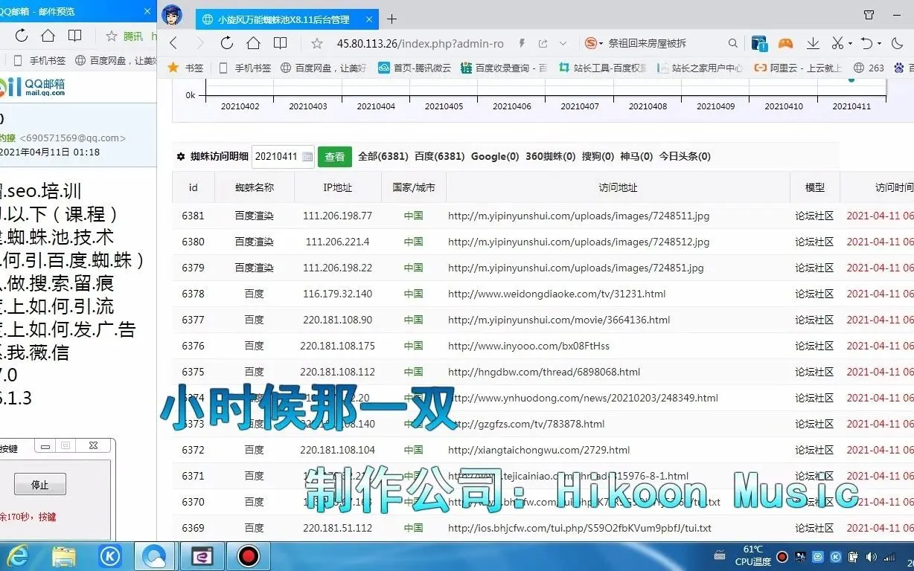Reload the spider pool admin page
The width and height of the screenshot is (914, 571).
click(227, 43)
